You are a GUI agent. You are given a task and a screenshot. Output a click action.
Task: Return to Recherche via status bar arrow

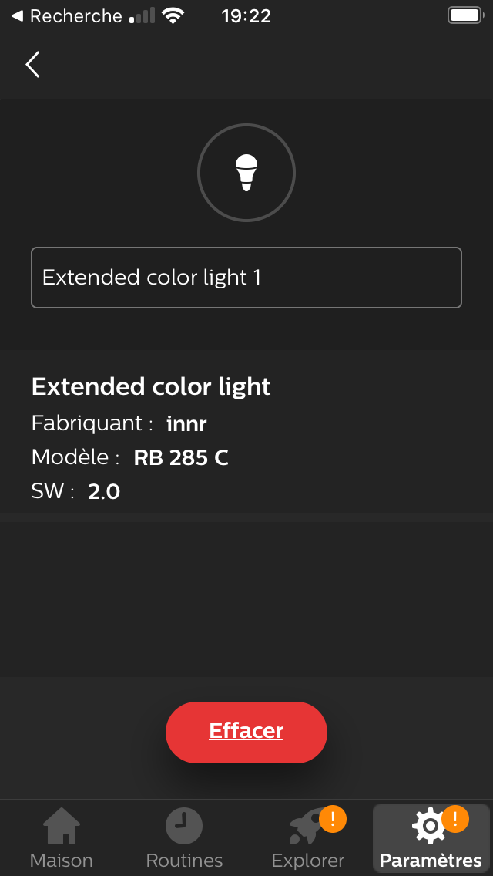(x=17, y=15)
